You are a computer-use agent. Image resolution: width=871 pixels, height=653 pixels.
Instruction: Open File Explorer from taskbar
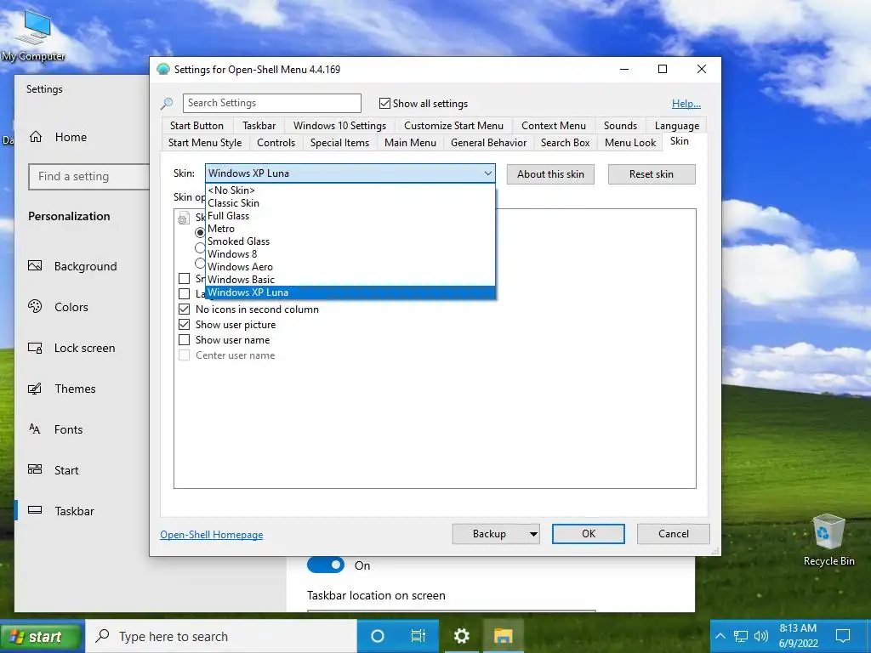coord(504,636)
